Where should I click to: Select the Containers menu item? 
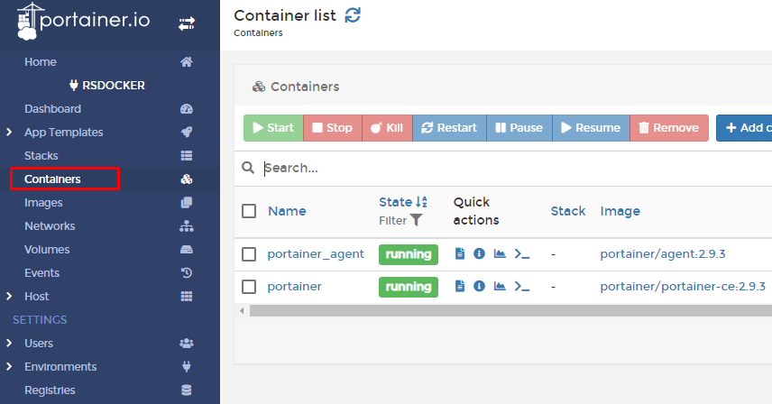[52, 179]
